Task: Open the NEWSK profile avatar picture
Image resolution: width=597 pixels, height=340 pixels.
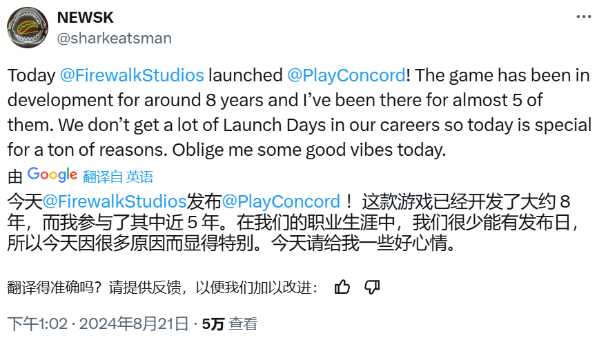Action: [27, 28]
